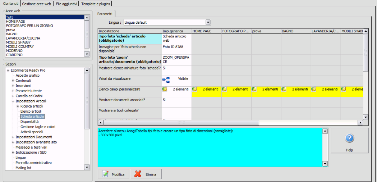Select Aspetto grafico tree item

pos(28,75)
